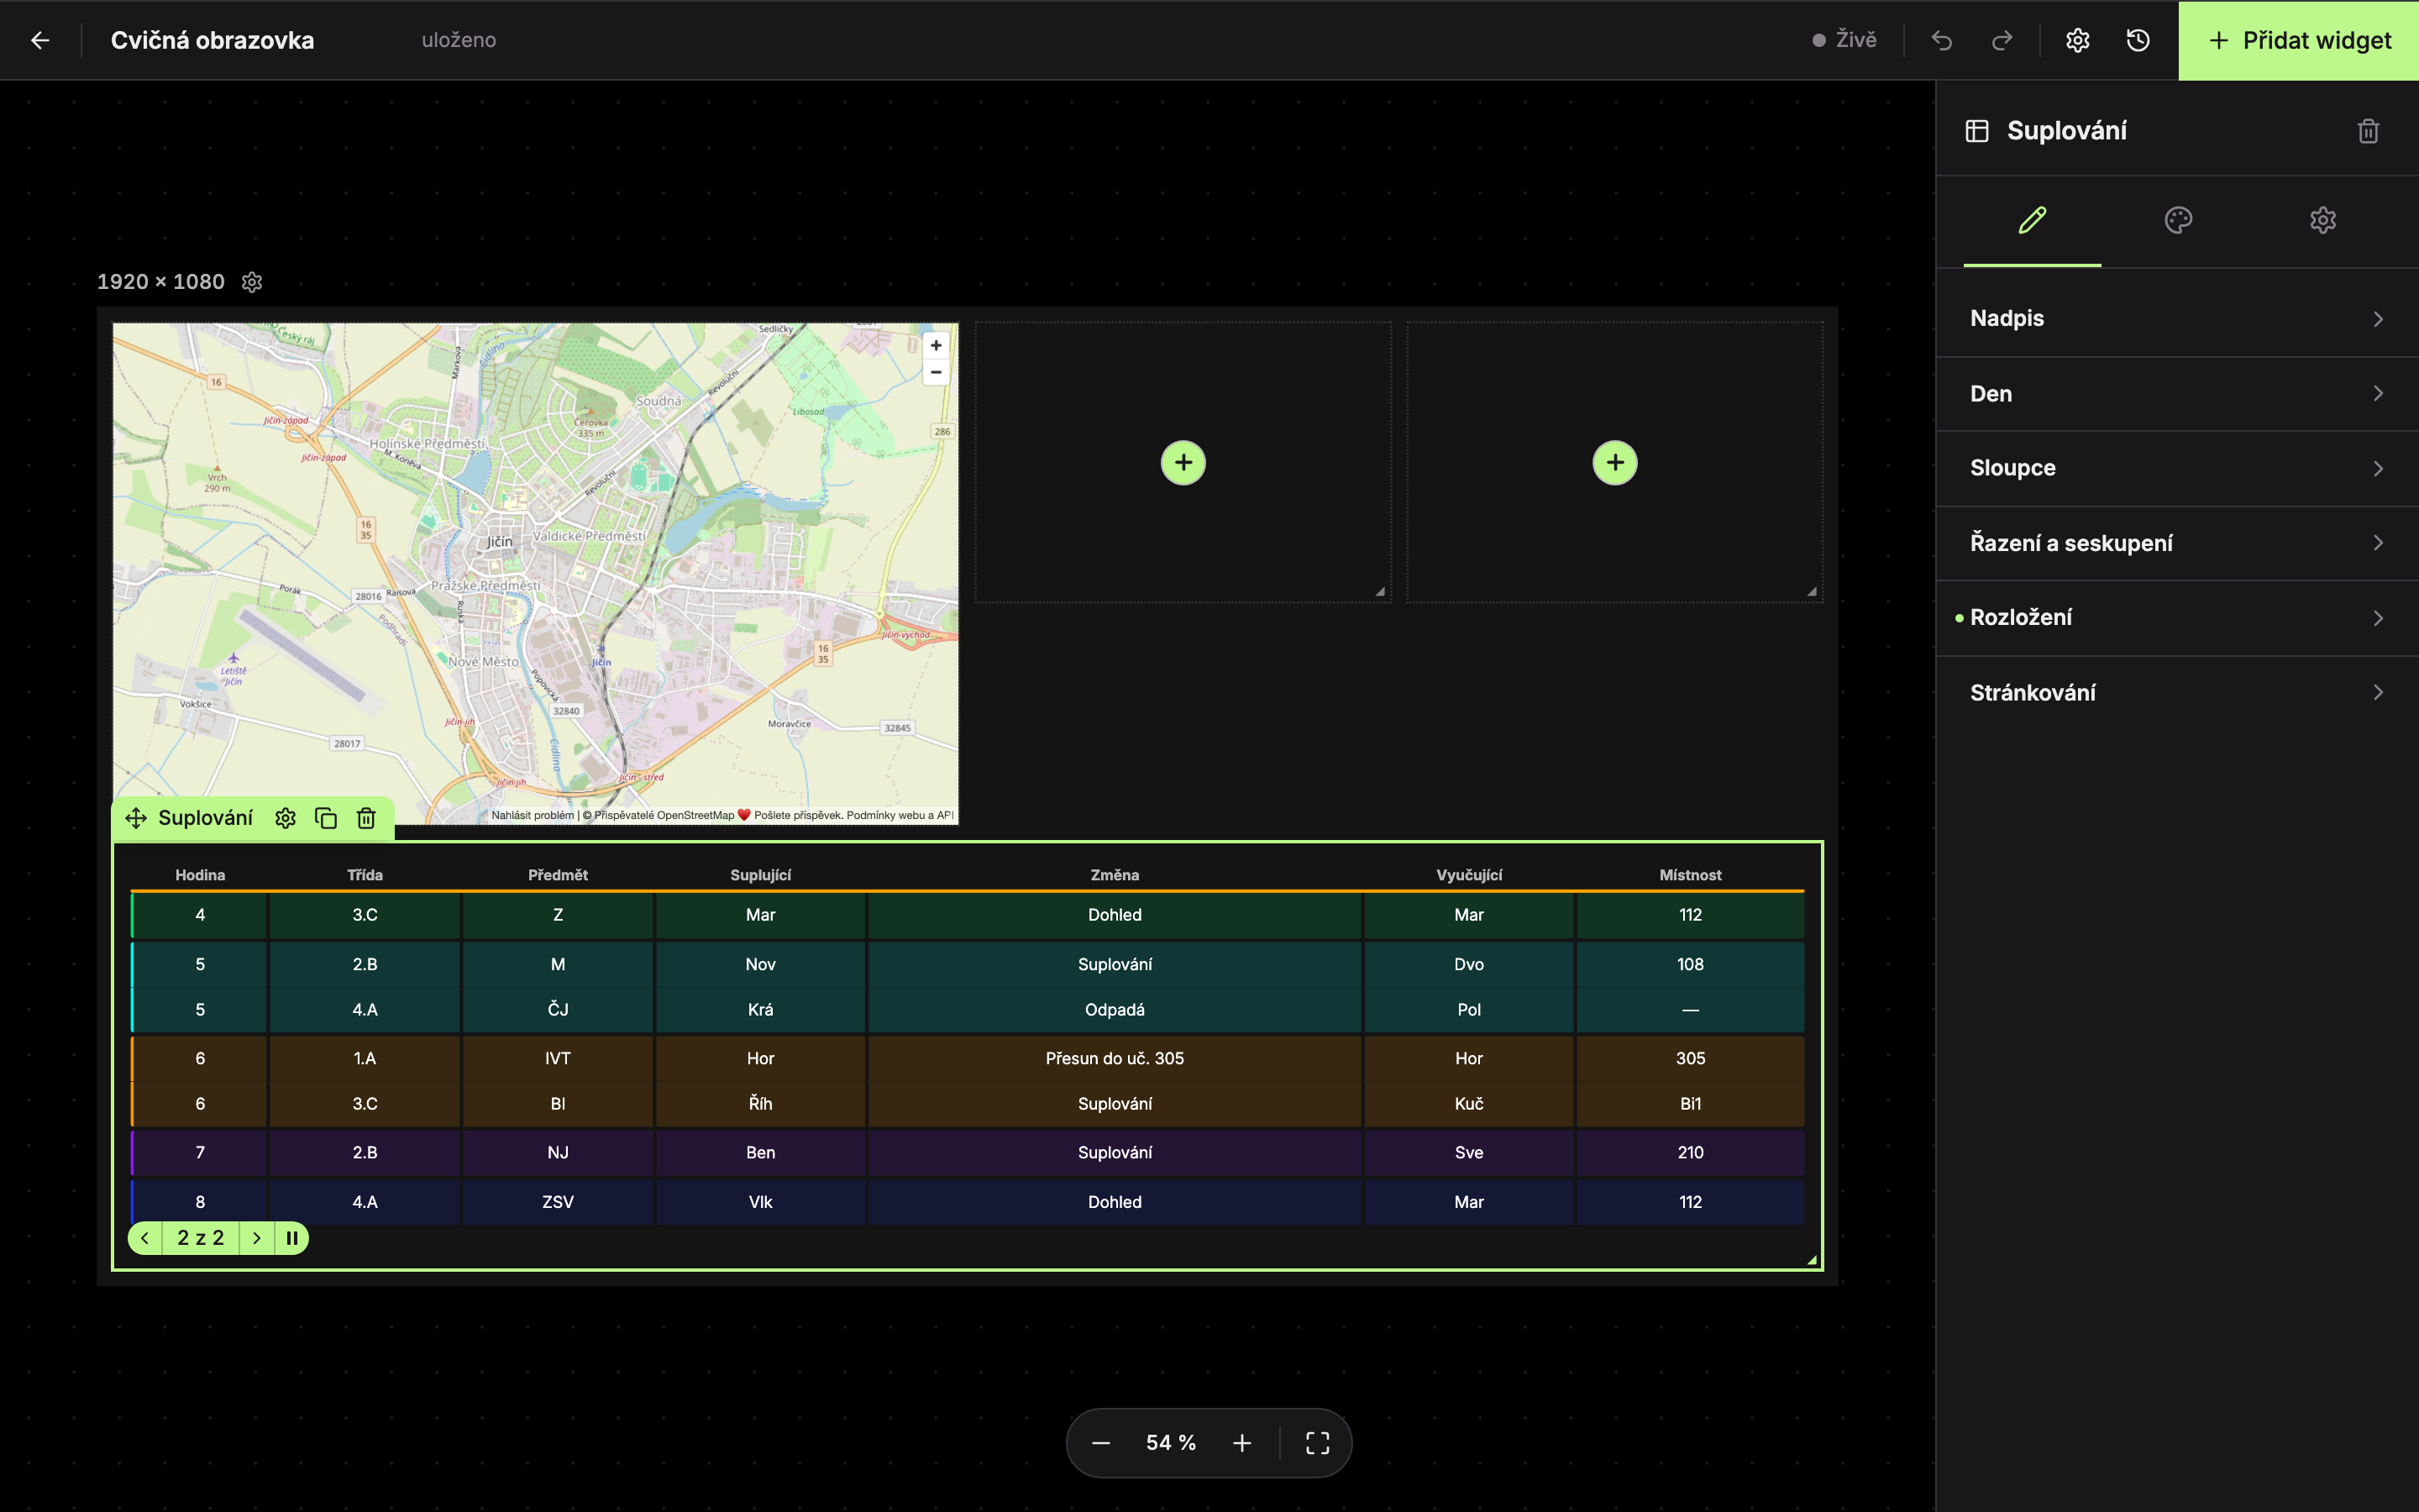Viewport: 2419px width, 1512px height.
Task: Expand the Rozložení section
Action: click(x=2177, y=618)
